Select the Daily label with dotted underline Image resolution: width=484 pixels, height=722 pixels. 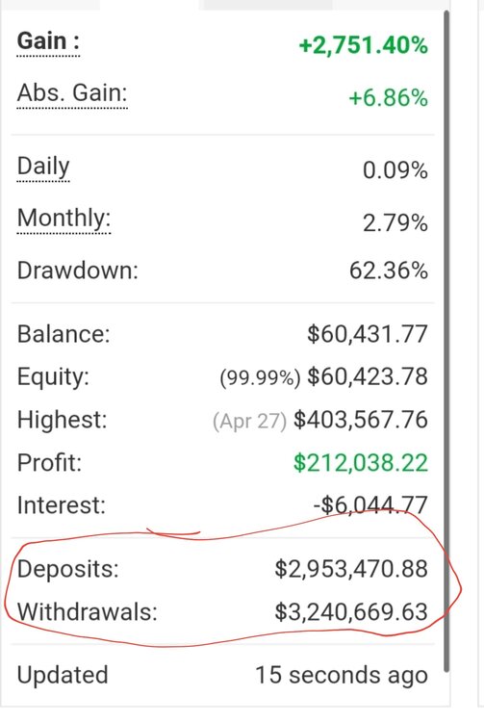43,167
